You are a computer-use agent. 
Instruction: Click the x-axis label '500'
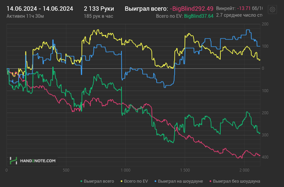[66, 170]
